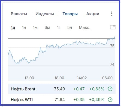Click the chart at the 18:00 mark
Screen dimensions: 121x107
pos(59,78)
